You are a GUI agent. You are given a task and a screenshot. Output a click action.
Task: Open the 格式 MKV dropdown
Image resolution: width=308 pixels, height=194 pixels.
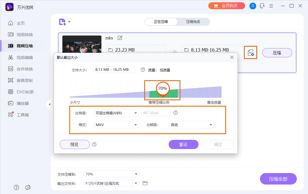(116, 125)
